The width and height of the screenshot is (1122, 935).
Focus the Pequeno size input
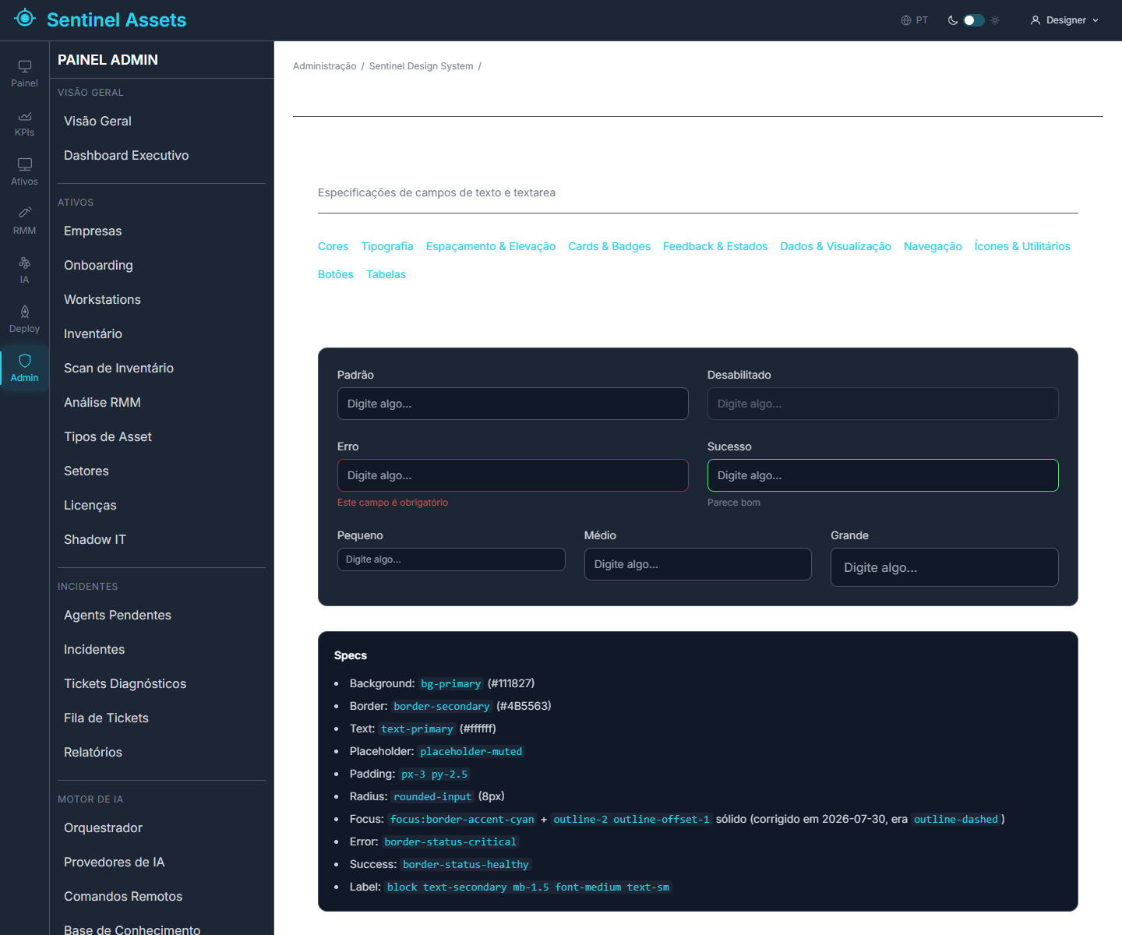pyautogui.click(x=451, y=559)
